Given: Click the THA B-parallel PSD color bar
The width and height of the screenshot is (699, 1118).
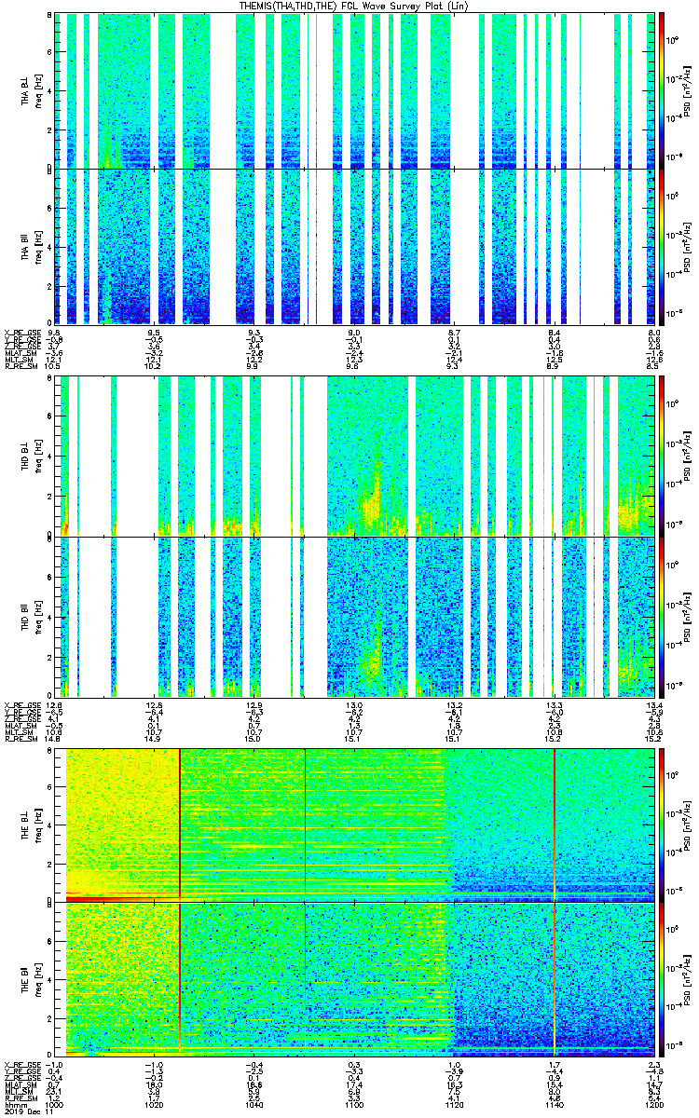Looking at the screenshot, I should 662,246.
